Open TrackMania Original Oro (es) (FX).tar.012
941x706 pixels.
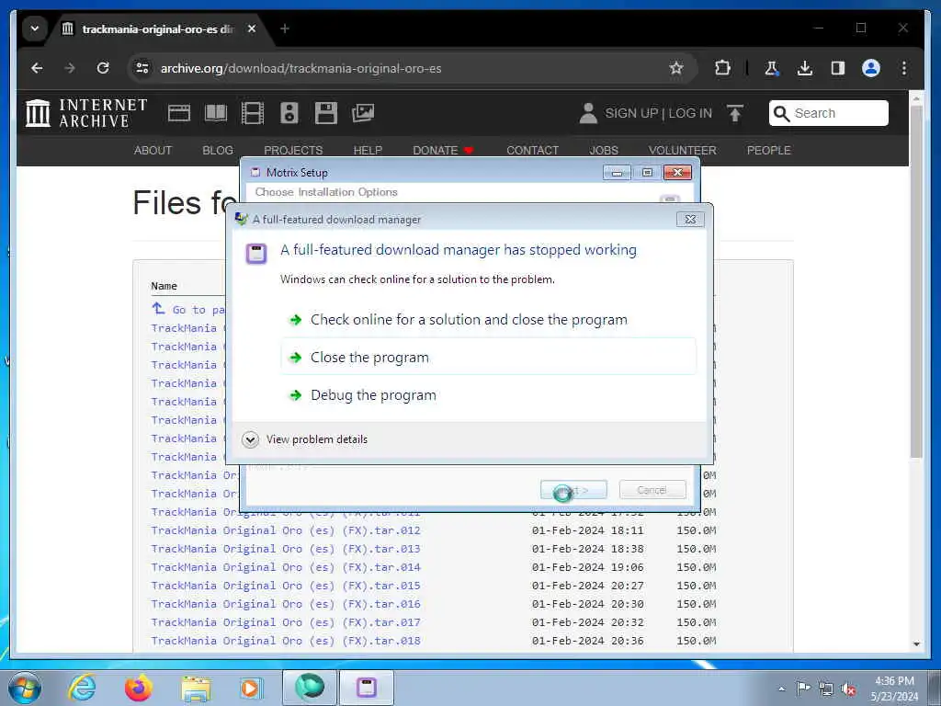[286, 530]
